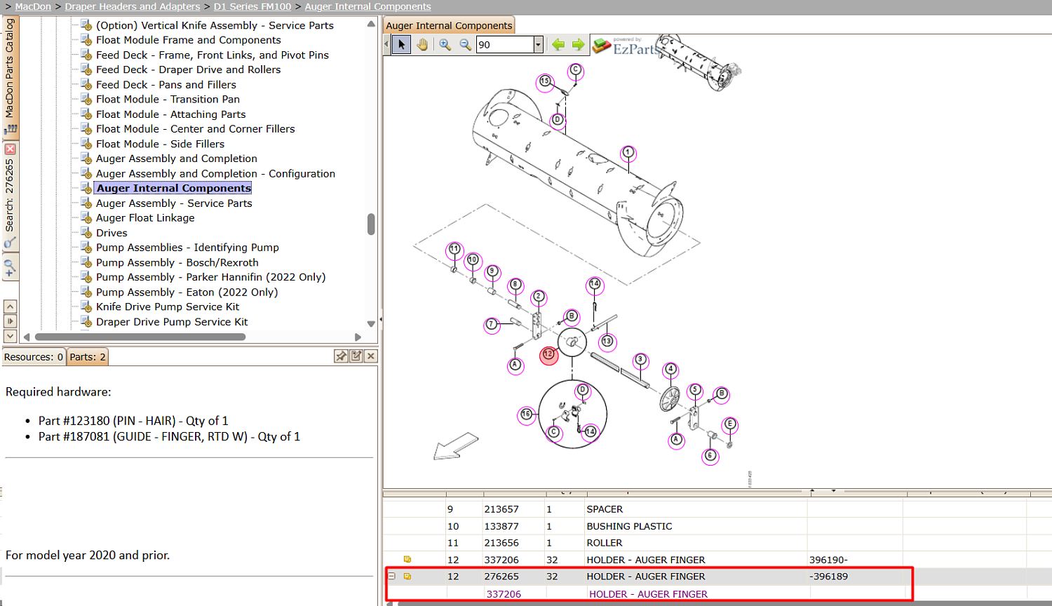This screenshot has height=606, width=1052.
Task: Zoom in on the diagram
Action: [445, 44]
